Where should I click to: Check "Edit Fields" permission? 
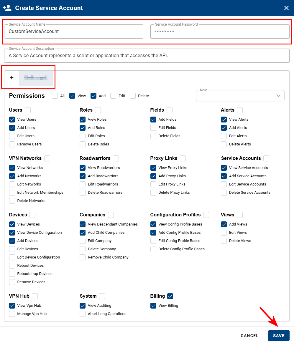click(x=153, y=127)
